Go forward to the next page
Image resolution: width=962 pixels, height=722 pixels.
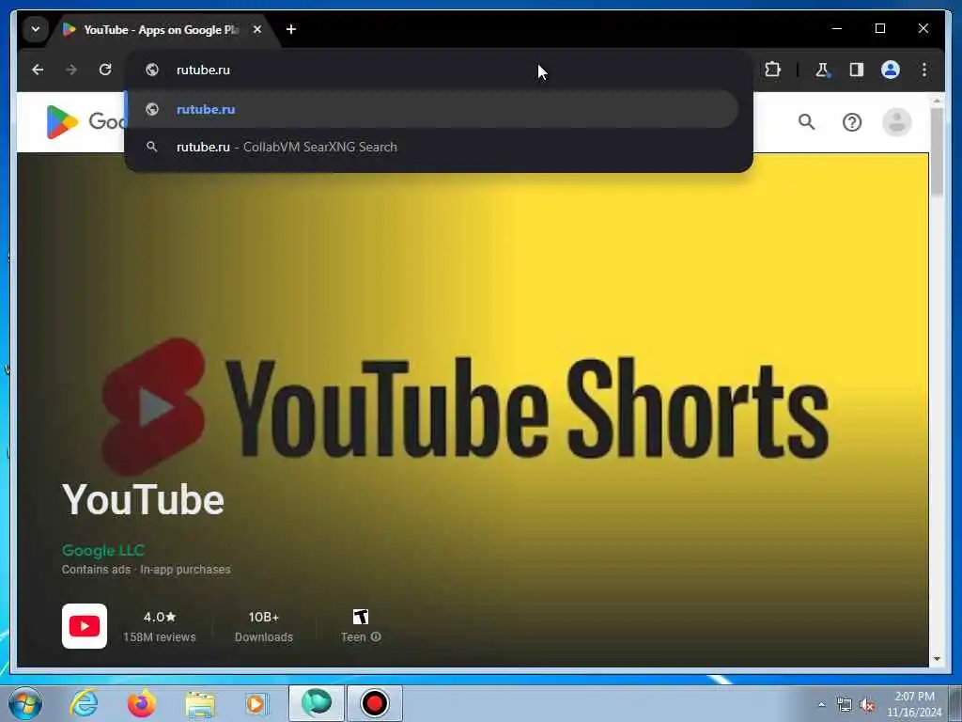point(71,70)
